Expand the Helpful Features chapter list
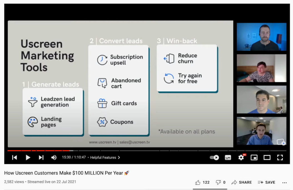The width and height of the screenshot is (293, 190). (105, 158)
